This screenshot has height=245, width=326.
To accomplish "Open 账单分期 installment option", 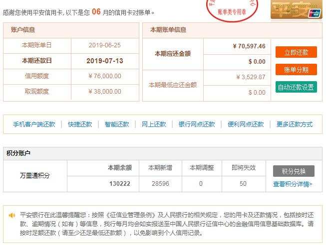I will (x=296, y=70).
